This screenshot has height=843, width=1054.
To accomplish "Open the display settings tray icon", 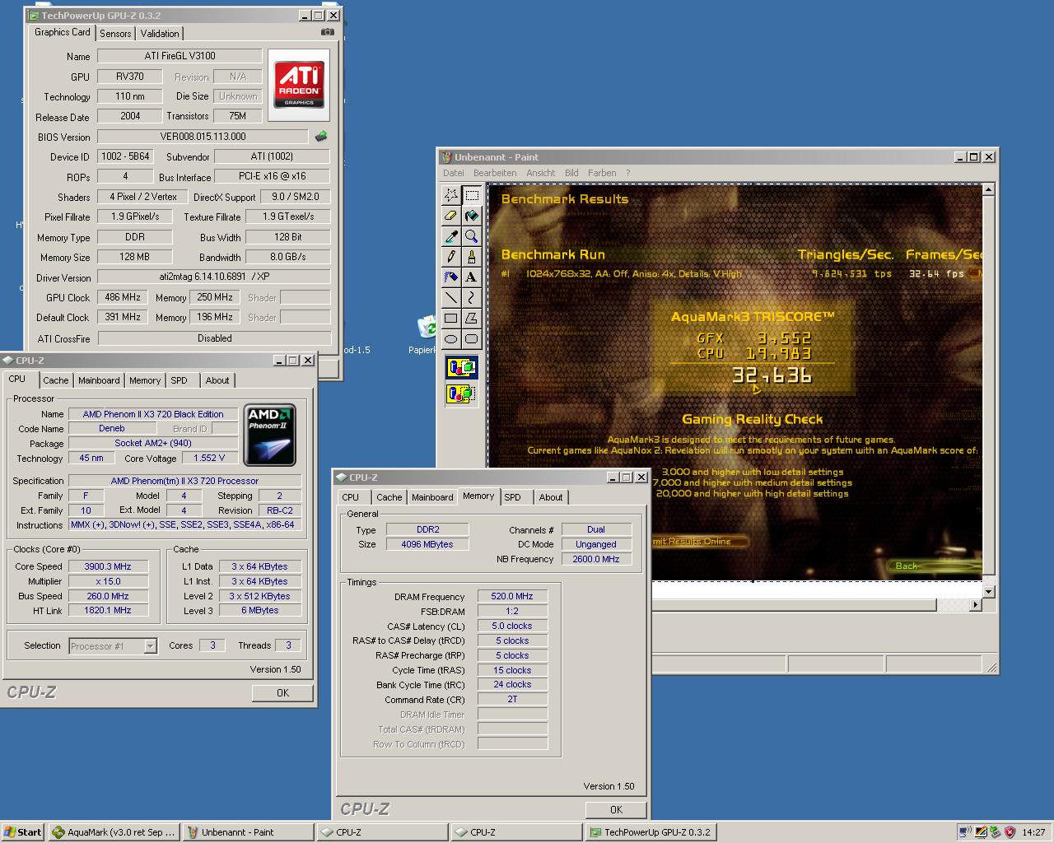I will [980, 832].
